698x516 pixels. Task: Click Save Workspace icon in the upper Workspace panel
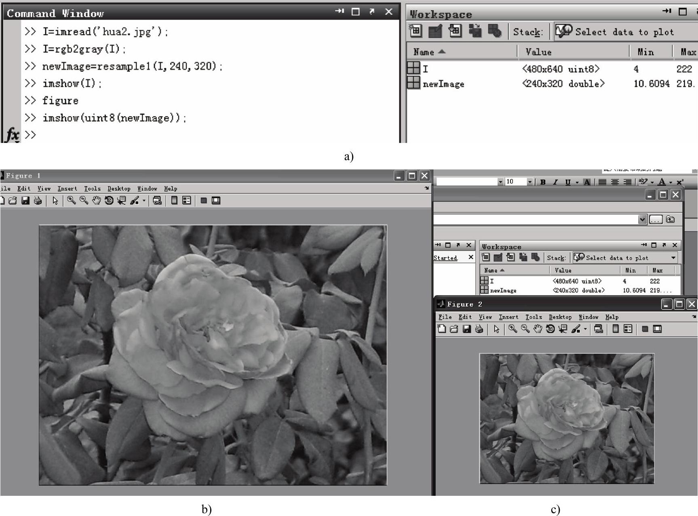pyautogui.click(x=475, y=31)
